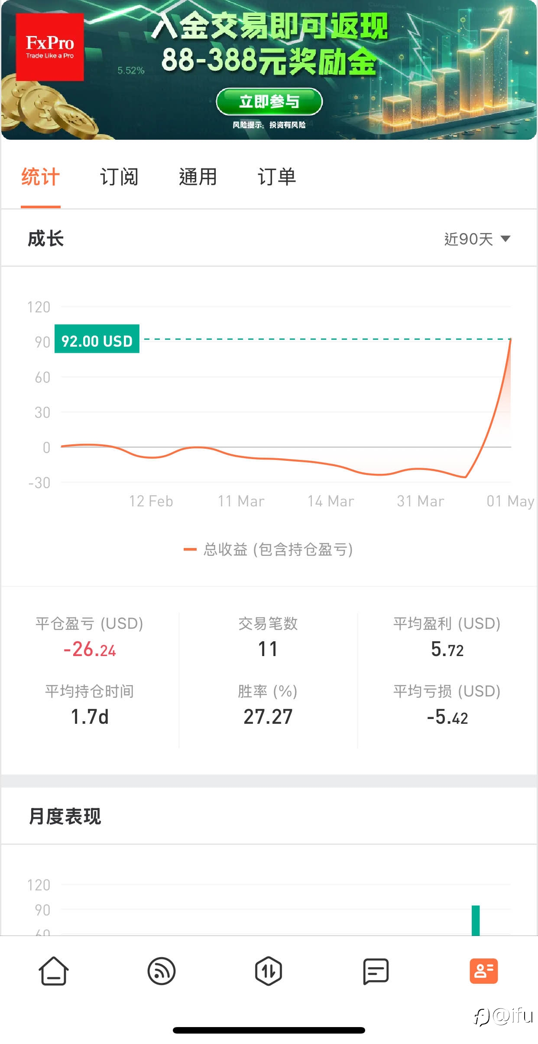Tap the 88-388元奖励金 banner text
538x1044 pixels.
pos(269,61)
